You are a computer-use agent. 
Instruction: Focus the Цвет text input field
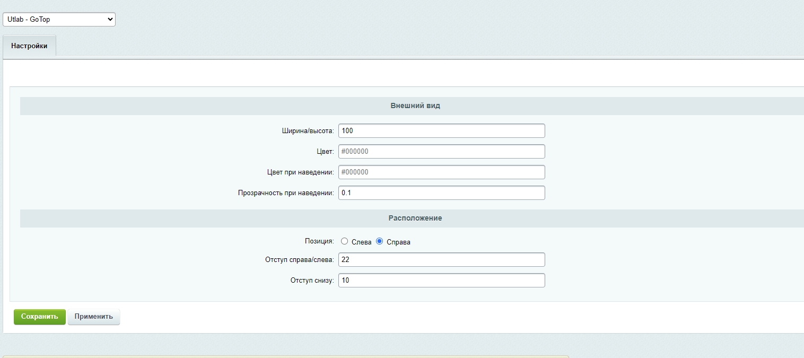(x=441, y=152)
